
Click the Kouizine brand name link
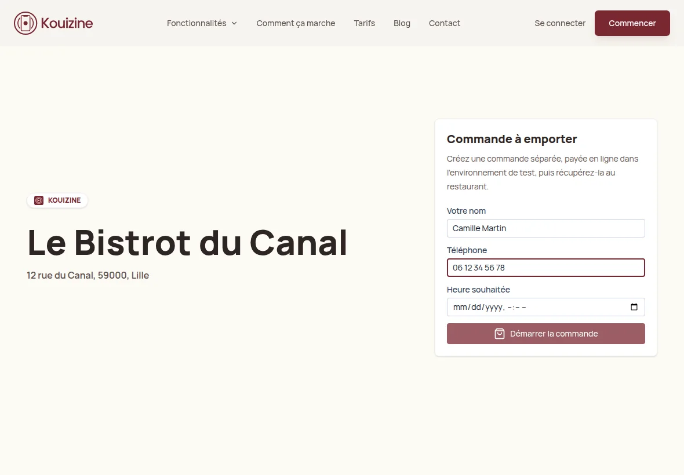tap(67, 23)
